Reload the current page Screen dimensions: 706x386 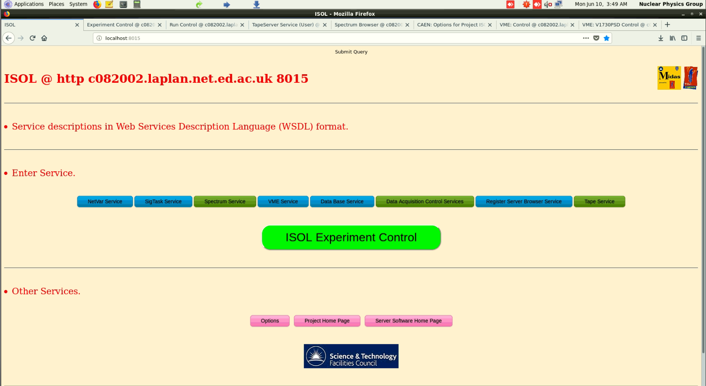pyautogui.click(x=33, y=38)
